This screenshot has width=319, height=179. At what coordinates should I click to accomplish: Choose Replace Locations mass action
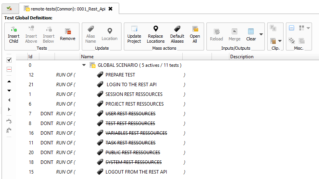(156, 35)
